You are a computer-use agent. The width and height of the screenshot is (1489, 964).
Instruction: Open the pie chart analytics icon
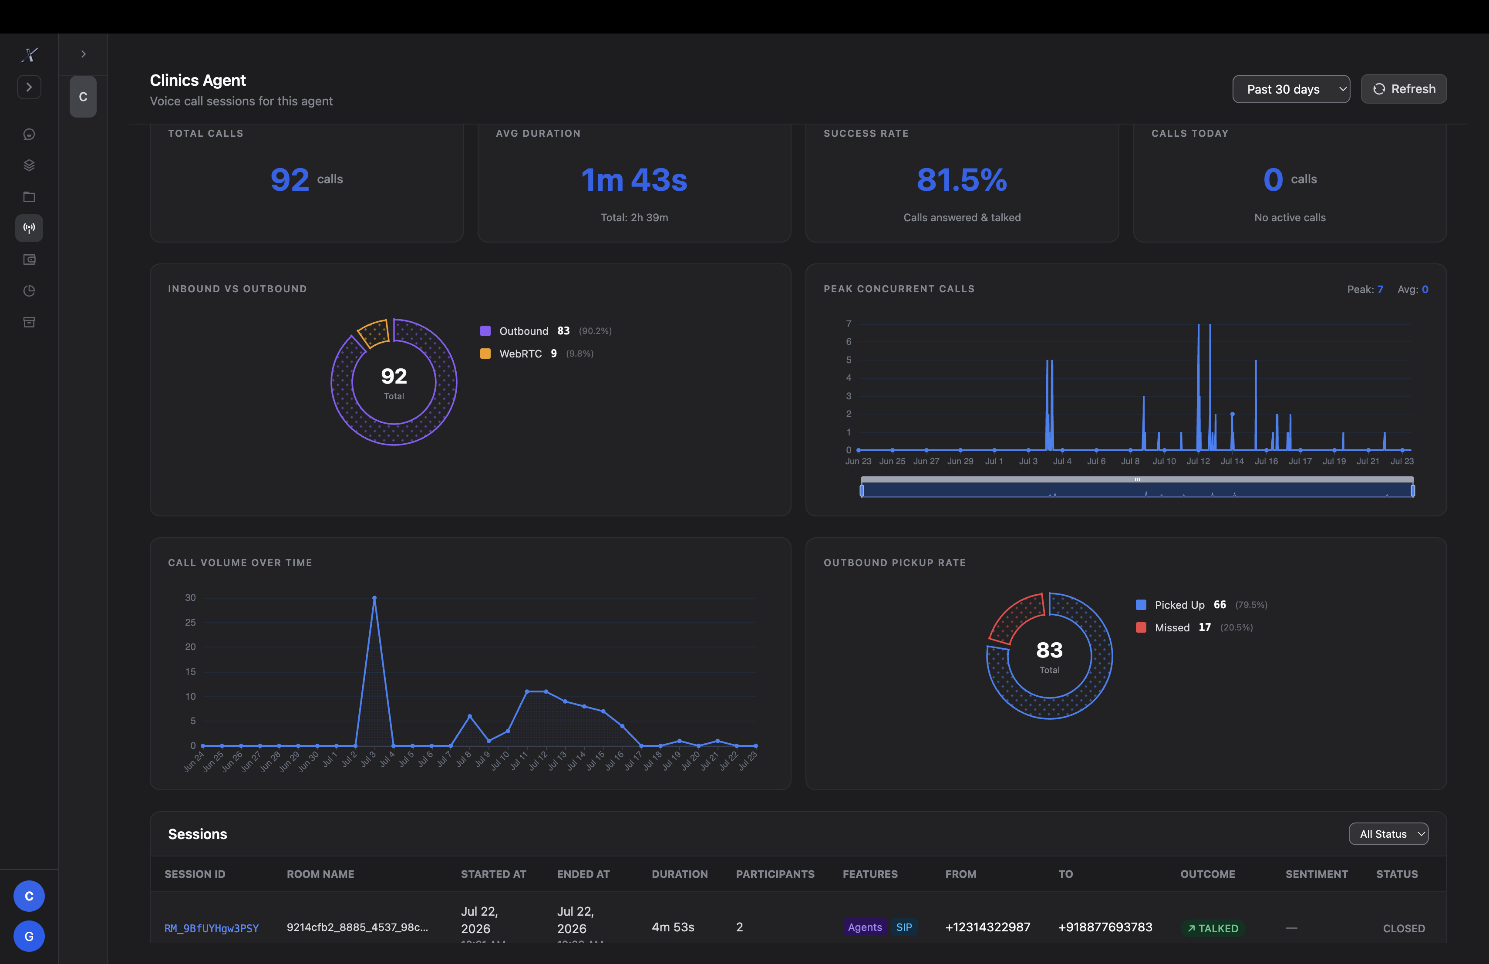click(x=29, y=290)
